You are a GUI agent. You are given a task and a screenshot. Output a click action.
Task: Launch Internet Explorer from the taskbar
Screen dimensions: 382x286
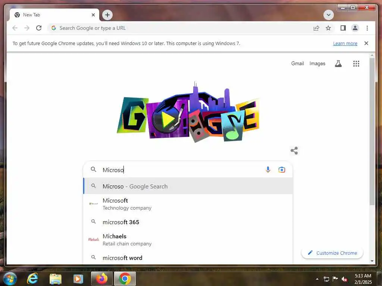click(x=32, y=279)
